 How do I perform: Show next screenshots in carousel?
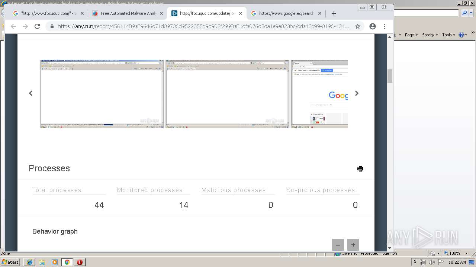[357, 93]
